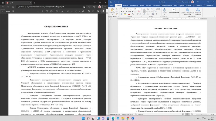216x121 pixels.
Task: Select the PDF Erase tool
Action: [83, 11]
